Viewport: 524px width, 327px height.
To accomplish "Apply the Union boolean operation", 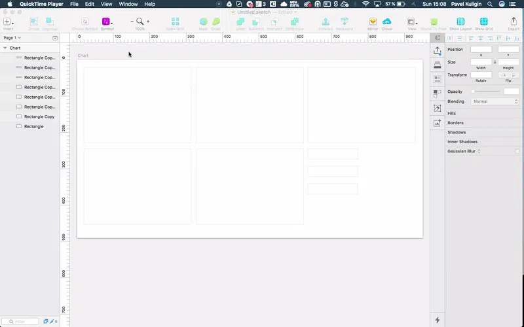I will 240,22.
